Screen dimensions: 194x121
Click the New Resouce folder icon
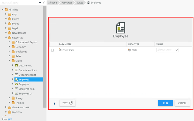click(x=10, y=33)
